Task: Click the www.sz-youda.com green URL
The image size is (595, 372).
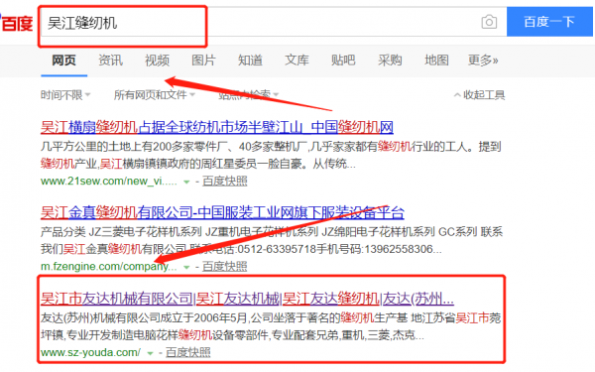Action: (90, 352)
